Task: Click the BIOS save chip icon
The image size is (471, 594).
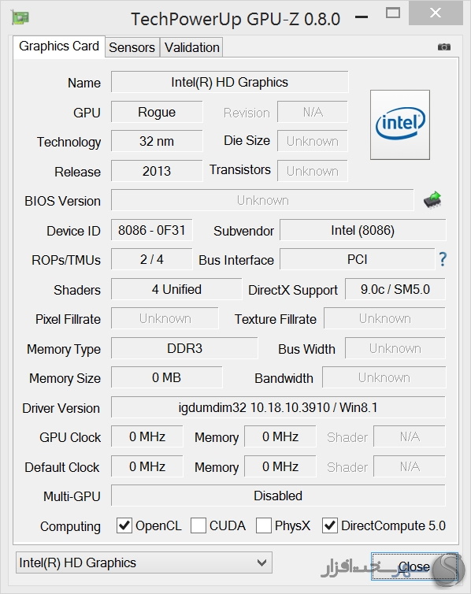Action: click(x=432, y=199)
